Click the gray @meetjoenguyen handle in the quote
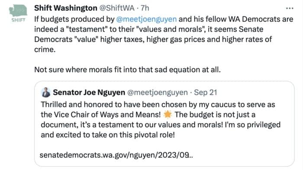Image resolution: width=303 pixels, height=170 pixels. 157,92
